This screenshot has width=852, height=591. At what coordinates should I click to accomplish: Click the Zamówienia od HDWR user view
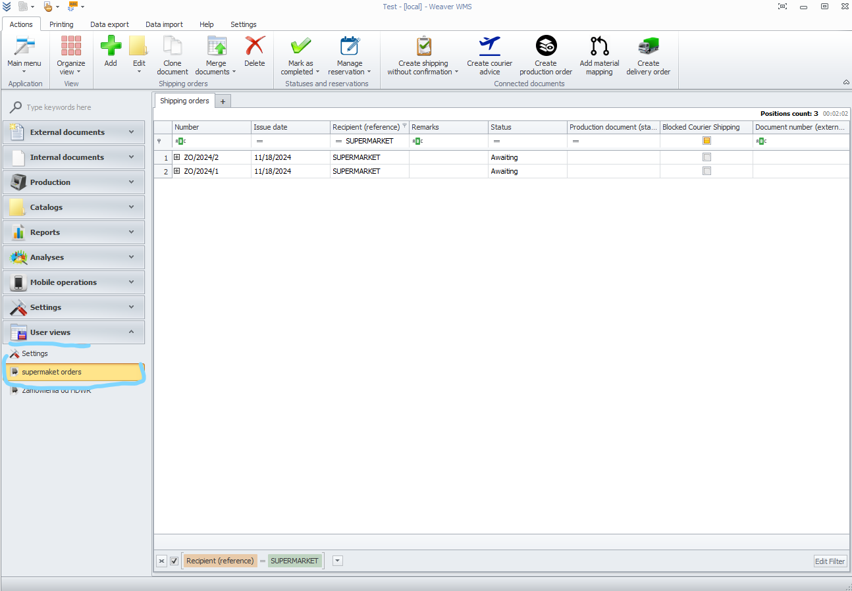(56, 390)
